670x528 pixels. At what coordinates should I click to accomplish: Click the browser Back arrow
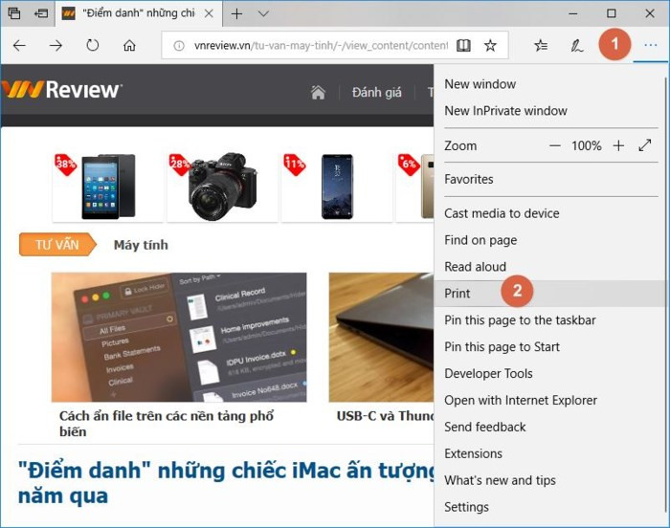[19, 45]
